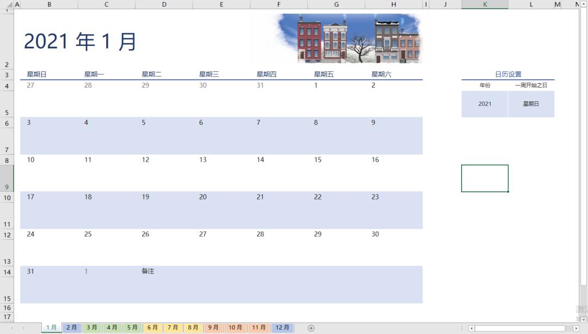Select the 9 月 sheet tab
The height and width of the screenshot is (334, 588).
point(213,327)
